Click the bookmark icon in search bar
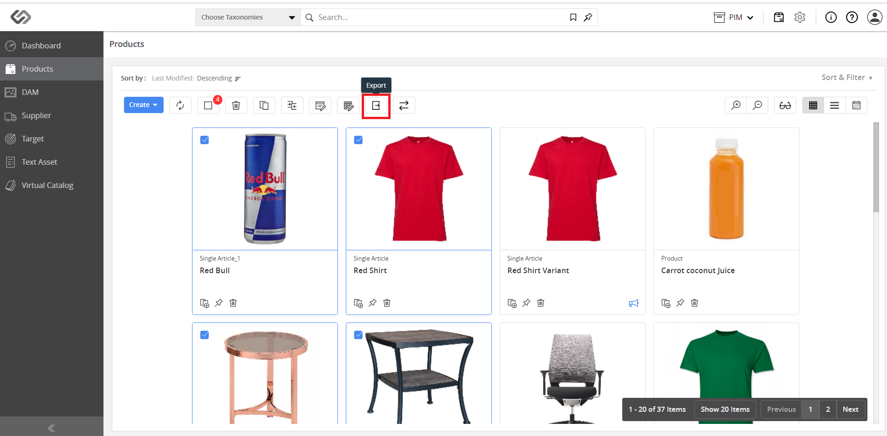Screen dimensions: 887x436 coord(573,17)
